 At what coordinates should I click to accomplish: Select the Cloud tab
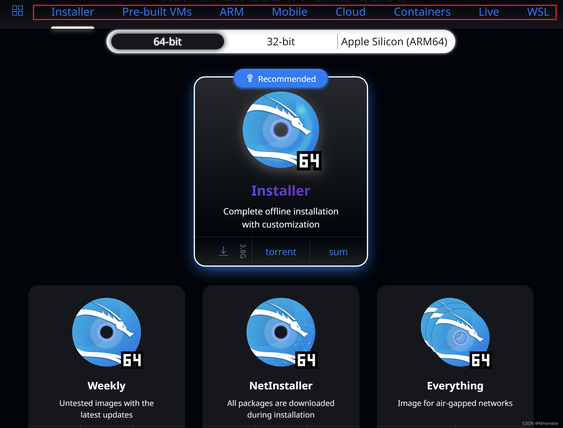350,12
